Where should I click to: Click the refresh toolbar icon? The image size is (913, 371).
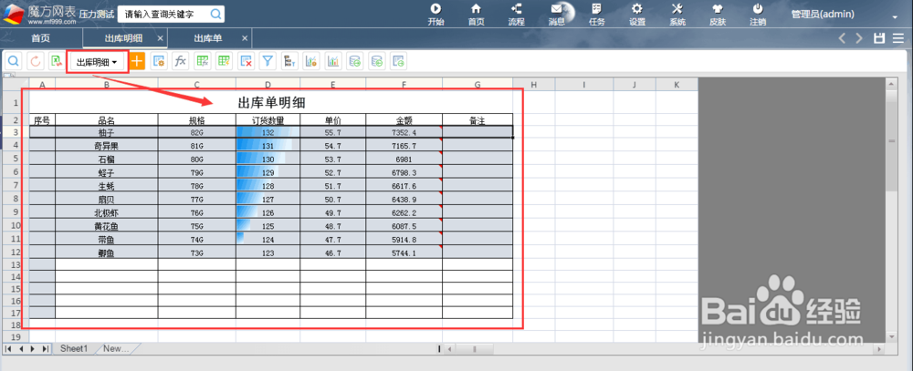(x=36, y=61)
